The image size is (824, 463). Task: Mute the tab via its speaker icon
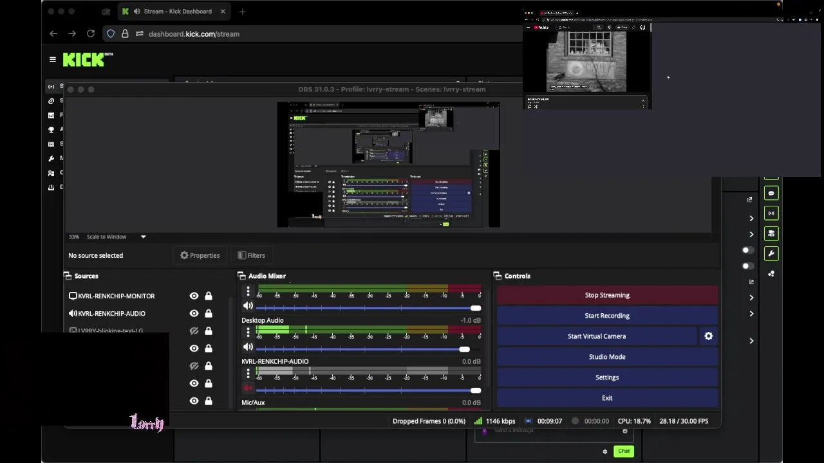pos(136,12)
